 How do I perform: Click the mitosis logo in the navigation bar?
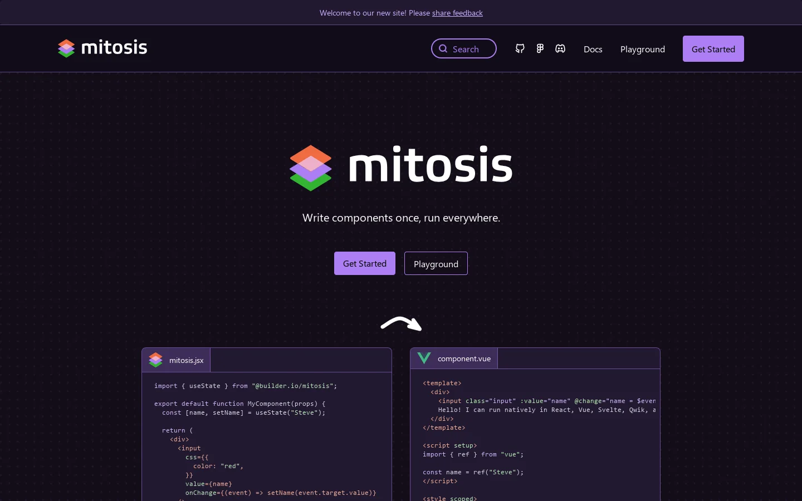tap(102, 48)
